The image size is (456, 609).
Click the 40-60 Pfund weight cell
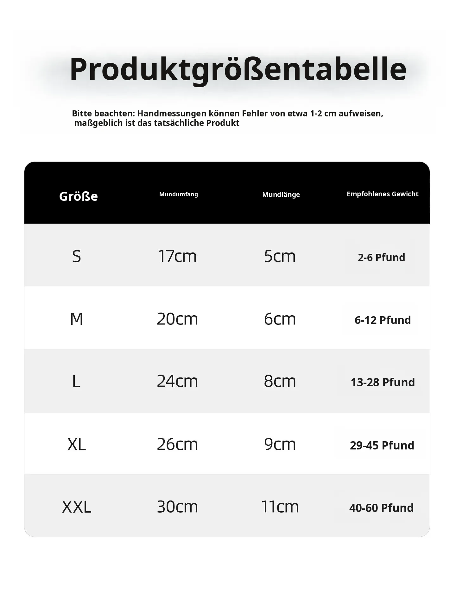381,508
